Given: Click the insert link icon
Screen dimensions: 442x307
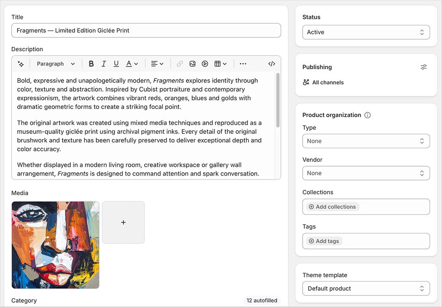Looking at the screenshot, I should [x=180, y=64].
